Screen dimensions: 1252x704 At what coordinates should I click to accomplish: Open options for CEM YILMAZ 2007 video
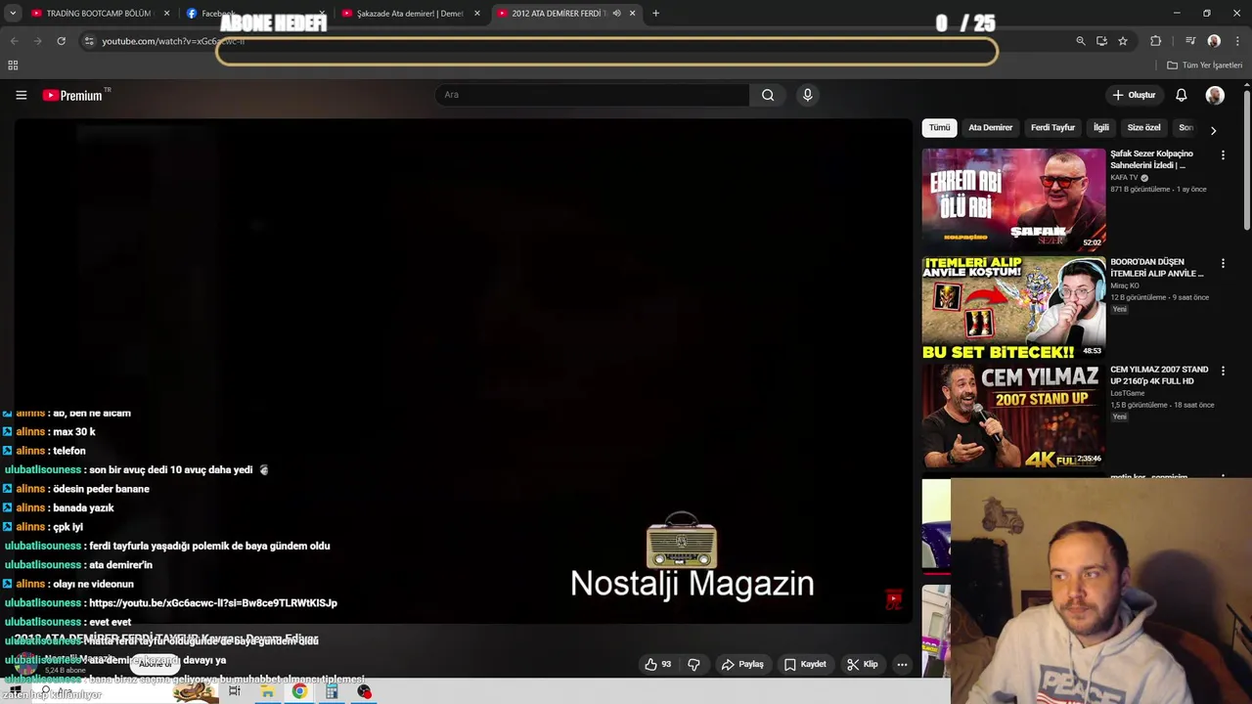coord(1223,371)
